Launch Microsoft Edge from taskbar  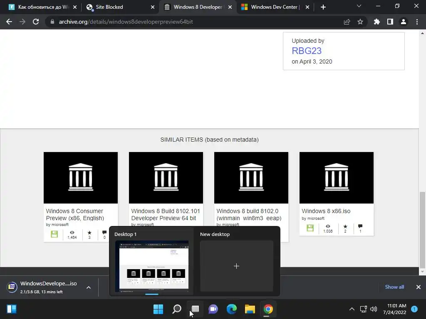click(x=231, y=309)
